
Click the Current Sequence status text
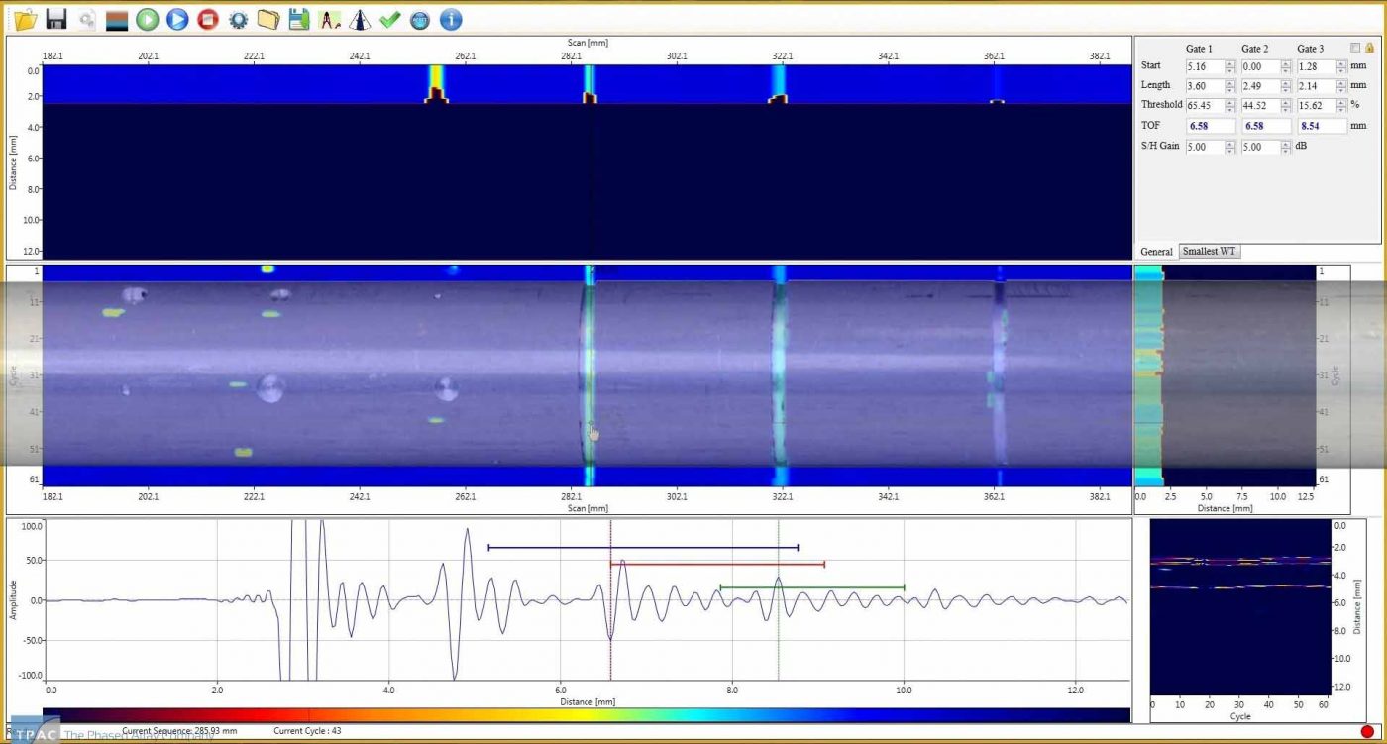[179, 731]
